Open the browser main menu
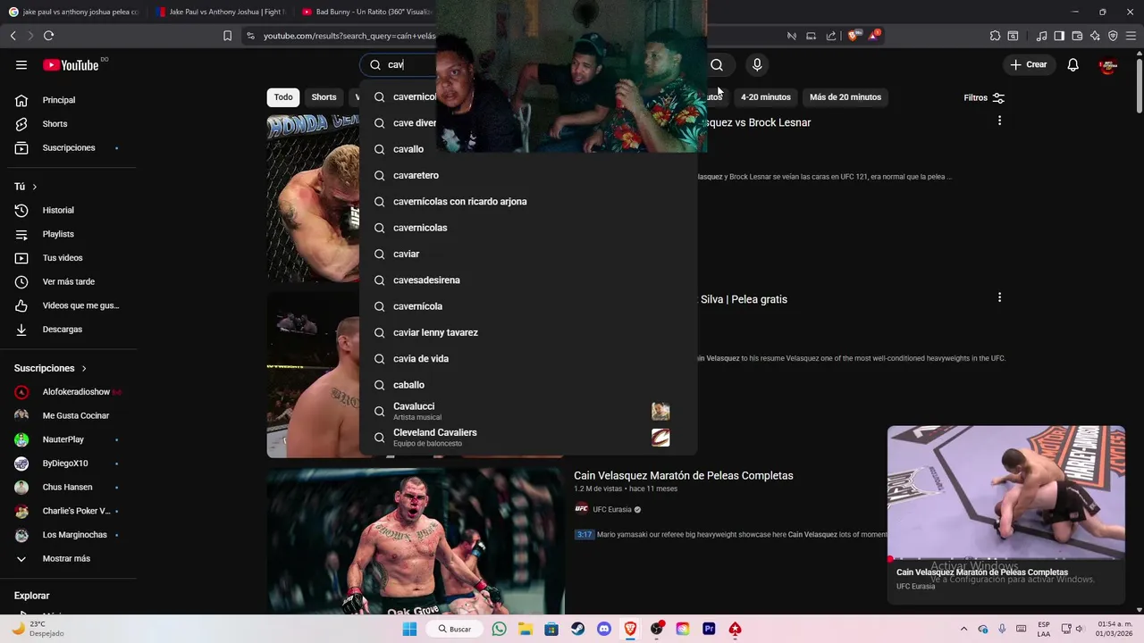Viewport: 1144px width, 643px height. [x=1131, y=36]
